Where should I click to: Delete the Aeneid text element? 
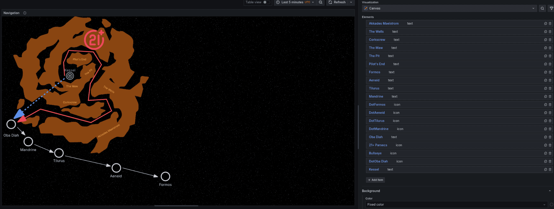click(550, 80)
